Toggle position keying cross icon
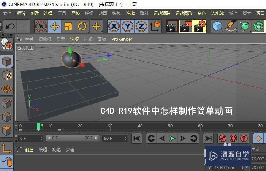The image size is (266, 171). [x=258, y=138]
